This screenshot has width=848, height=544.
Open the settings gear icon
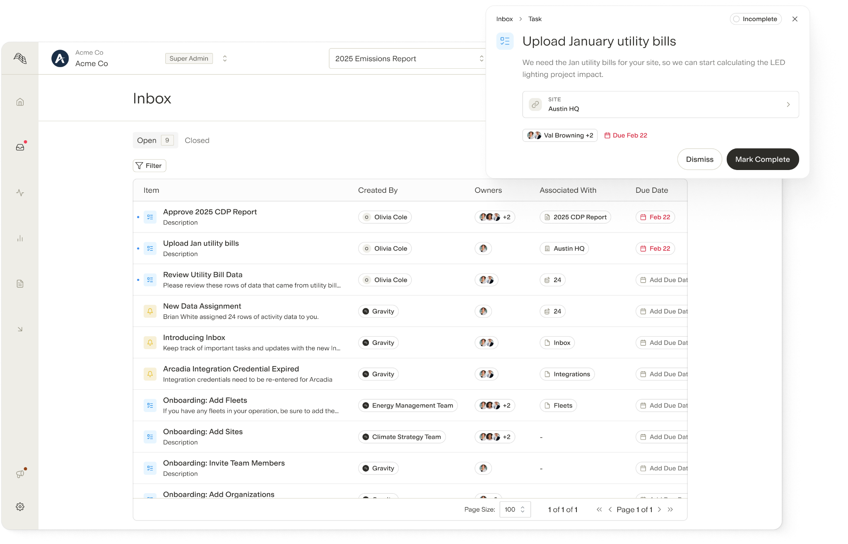[20, 507]
